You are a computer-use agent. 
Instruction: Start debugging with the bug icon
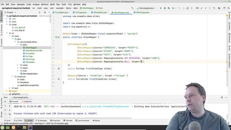click(x=165, y=8)
